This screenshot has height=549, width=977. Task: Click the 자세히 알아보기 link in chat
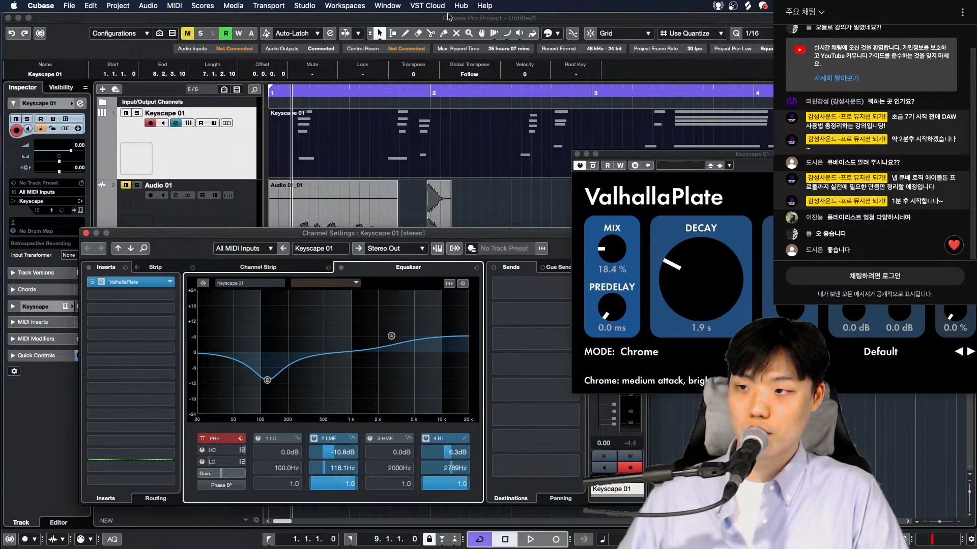pyautogui.click(x=836, y=78)
